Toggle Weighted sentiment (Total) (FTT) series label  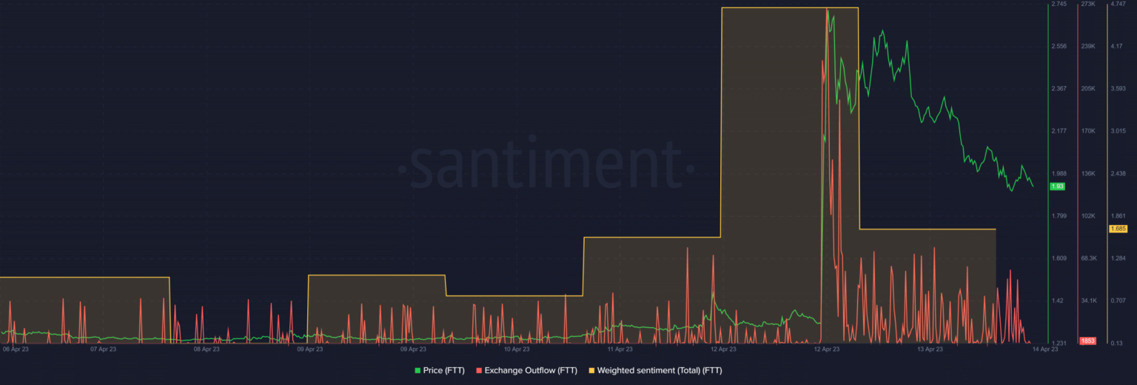659,370
